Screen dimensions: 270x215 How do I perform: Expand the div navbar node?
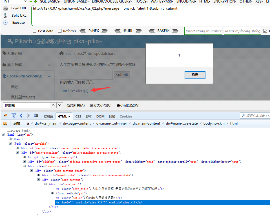coord(17,148)
